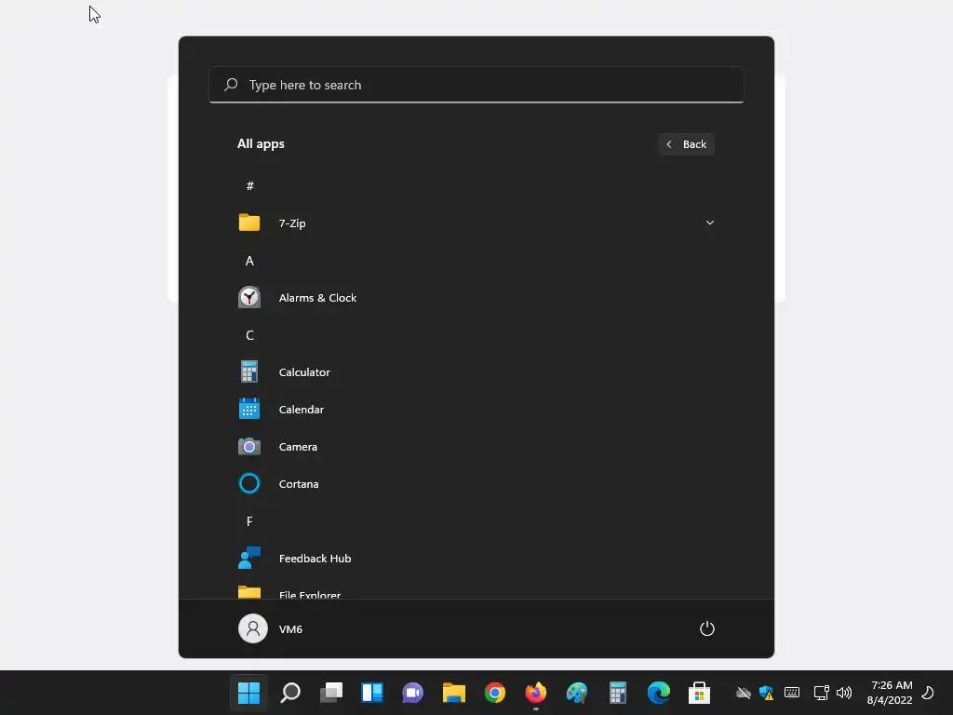The height and width of the screenshot is (715, 953).
Task: Click the A letter group header
Action: tap(249, 261)
